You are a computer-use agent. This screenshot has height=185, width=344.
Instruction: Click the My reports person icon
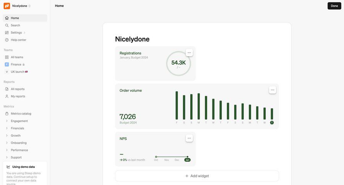click(7, 96)
